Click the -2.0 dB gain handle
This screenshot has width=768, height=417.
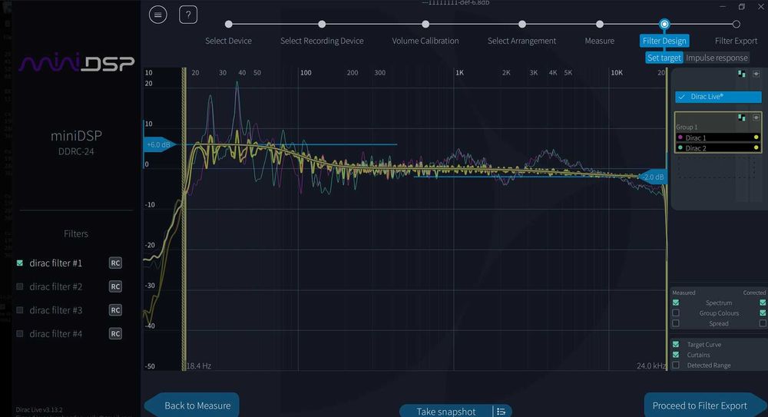(x=652, y=177)
